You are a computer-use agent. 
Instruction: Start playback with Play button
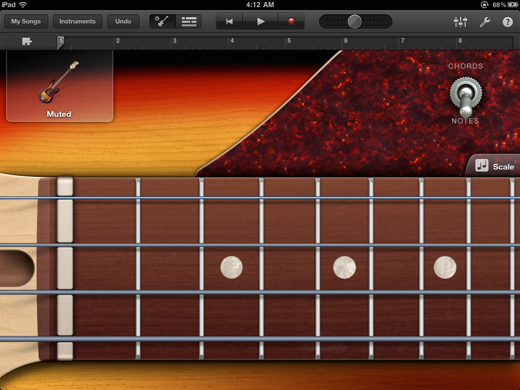click(261, 21)
